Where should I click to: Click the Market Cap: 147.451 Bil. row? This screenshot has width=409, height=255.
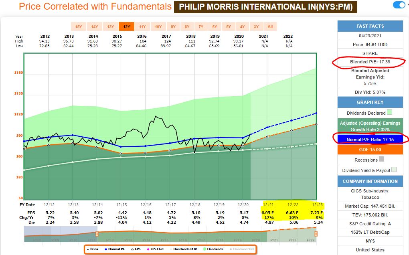(x=370, y=206)
